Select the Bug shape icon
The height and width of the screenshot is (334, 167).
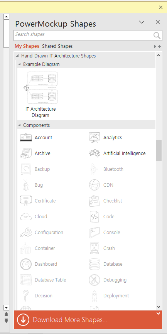coord(26,185)
